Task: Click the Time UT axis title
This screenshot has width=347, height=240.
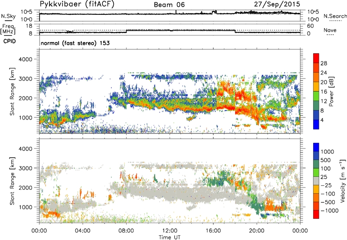Action: (170, 237)
